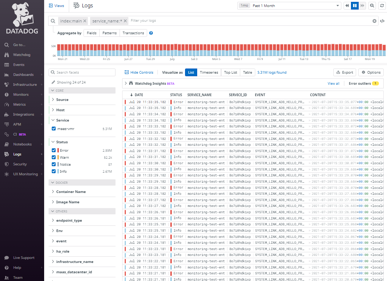Select the Patterns aggregate option
Viewport: 387px width, 281px height.
(109, 33)
